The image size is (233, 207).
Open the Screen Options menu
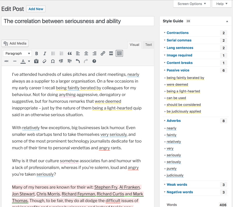coord(192,4)
